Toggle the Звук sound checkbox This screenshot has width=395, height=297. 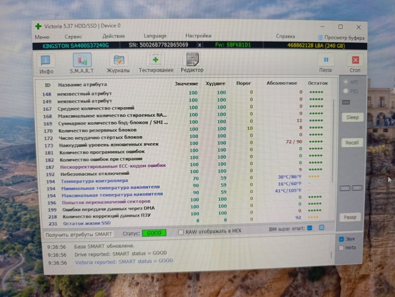point(341,239)
